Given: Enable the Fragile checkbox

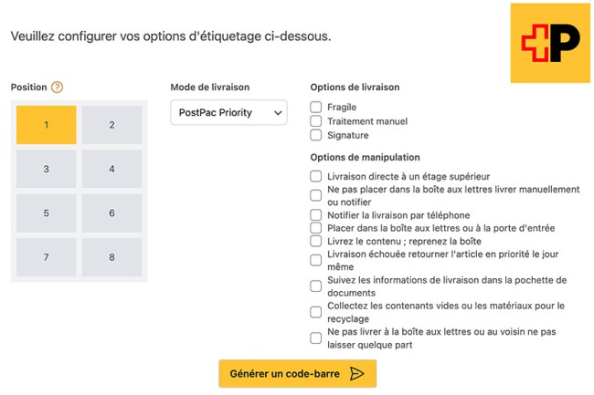Looking at the screenshot, I should click(x=316, y=108).
